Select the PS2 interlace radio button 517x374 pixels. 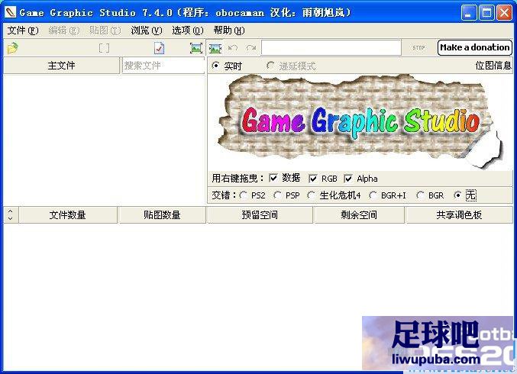click(x=244, y=195)
